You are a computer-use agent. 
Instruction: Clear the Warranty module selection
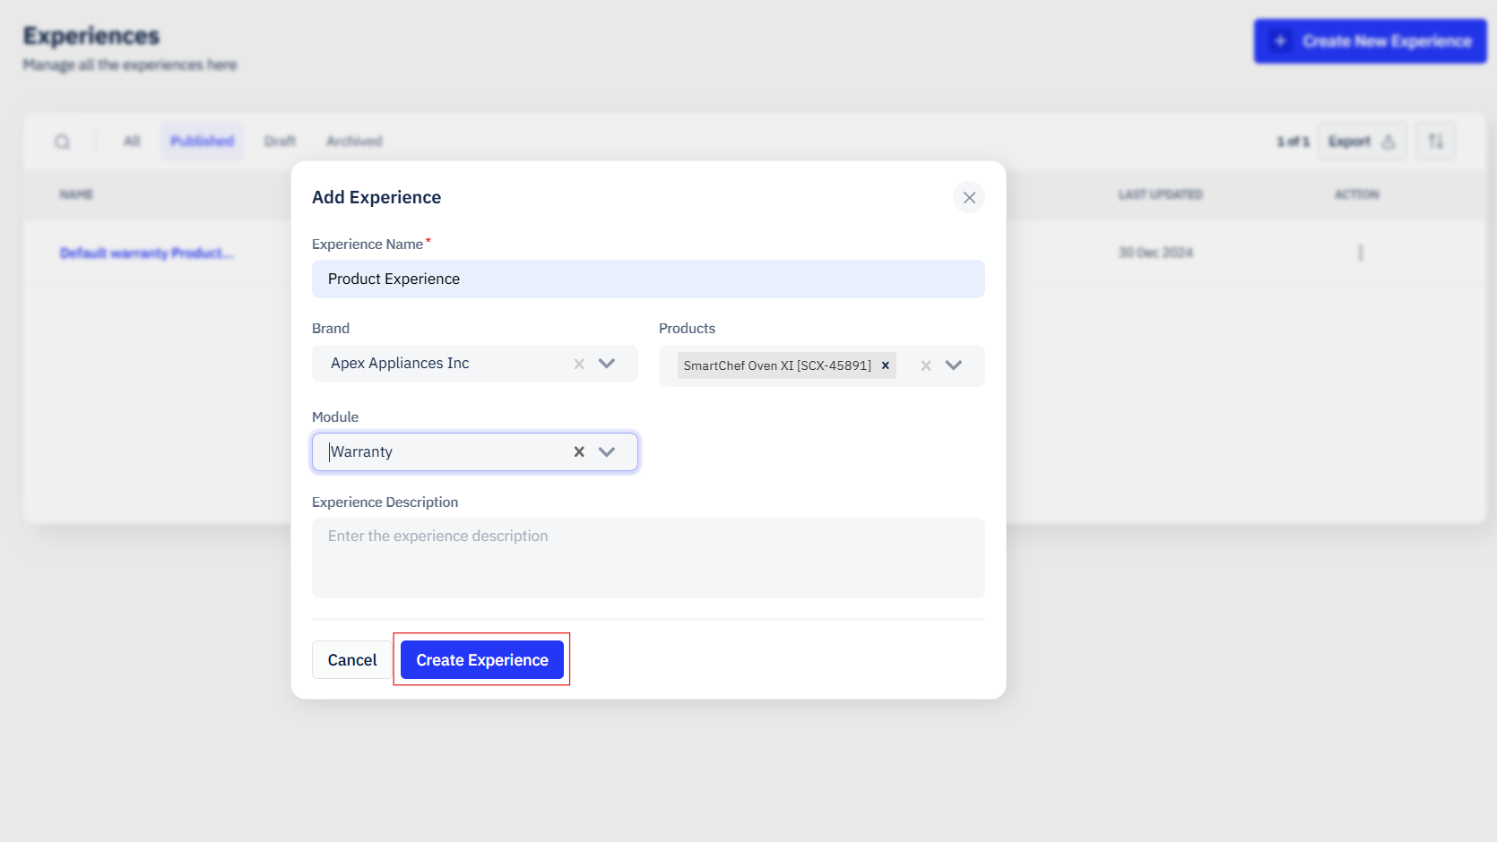pos(579,451)
